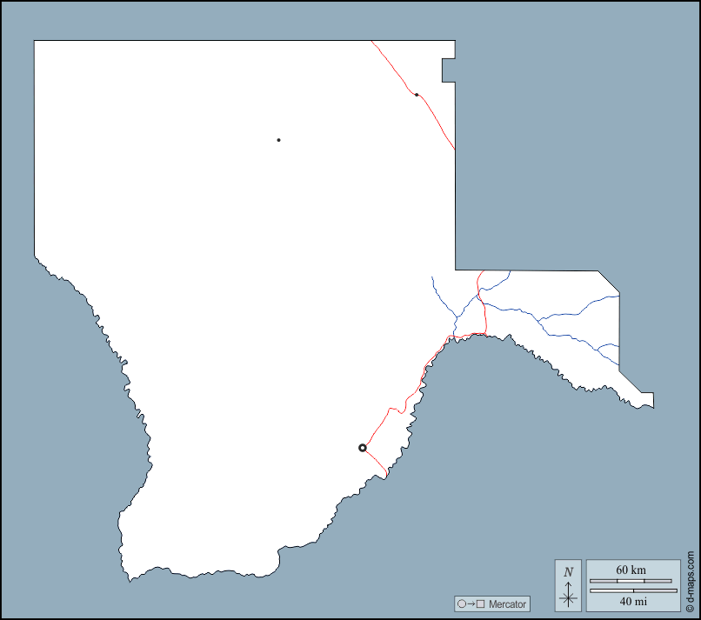Click the "60 km" text label

point(631,570)
